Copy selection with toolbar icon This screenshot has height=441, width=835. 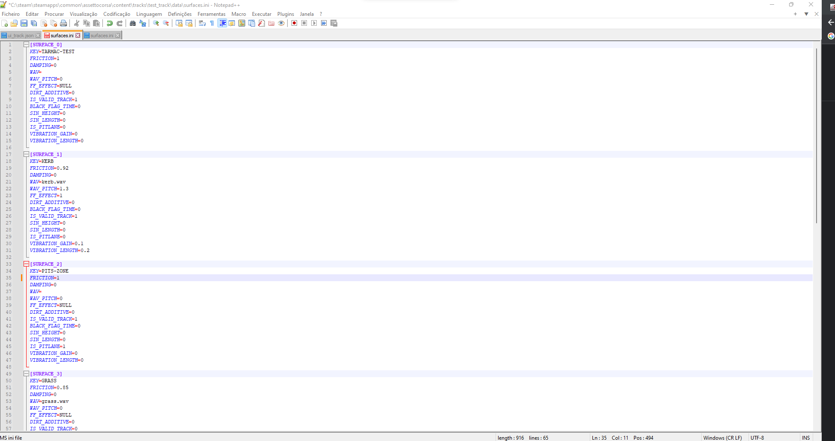point(87,23)
